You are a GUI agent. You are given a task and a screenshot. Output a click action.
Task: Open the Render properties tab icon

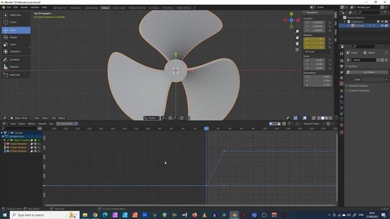pos(341,61)
